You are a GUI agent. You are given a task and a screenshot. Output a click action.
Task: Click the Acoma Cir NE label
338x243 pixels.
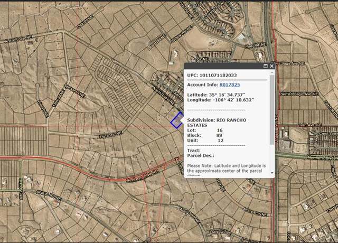tap(255, 212)
